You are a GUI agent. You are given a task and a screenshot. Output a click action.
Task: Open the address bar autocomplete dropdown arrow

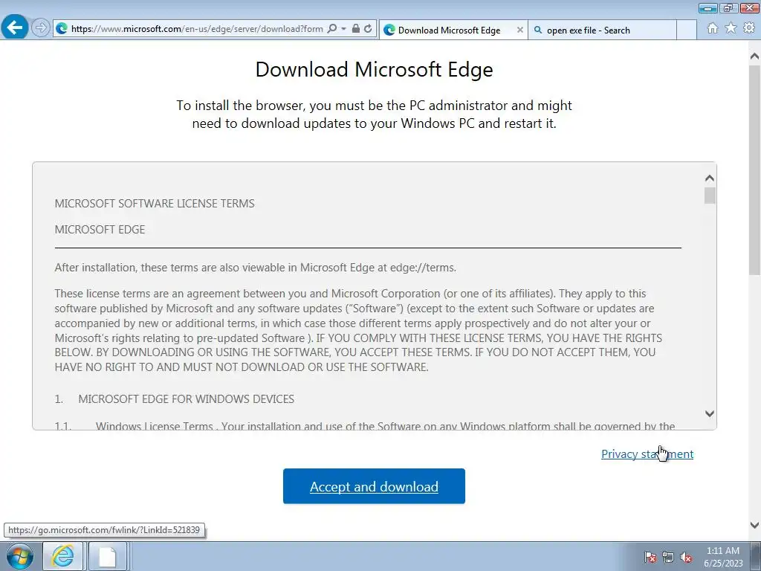tap(343, 29)
